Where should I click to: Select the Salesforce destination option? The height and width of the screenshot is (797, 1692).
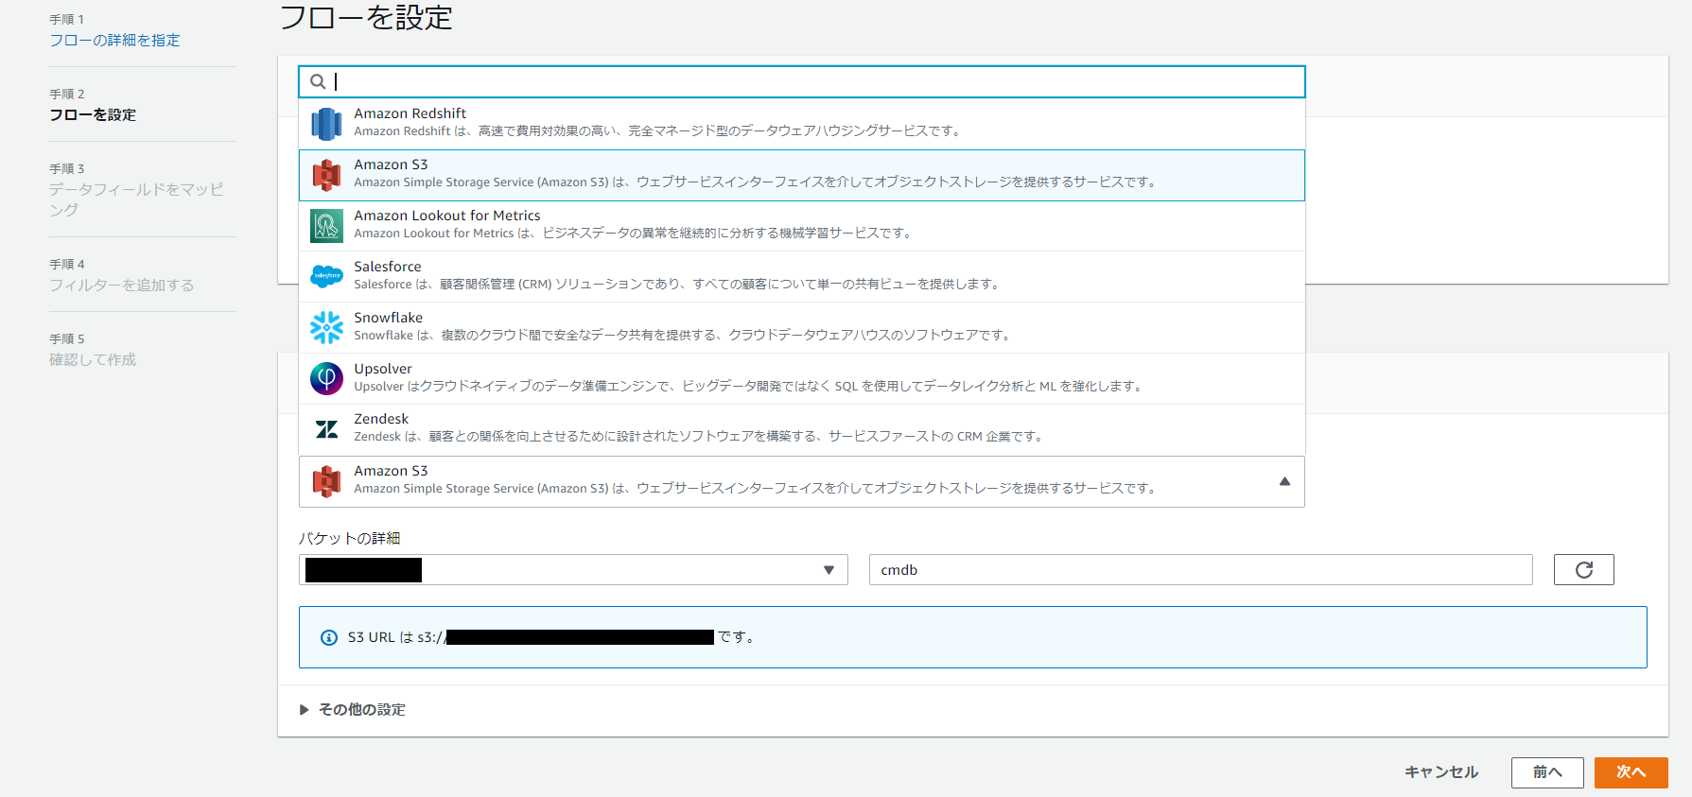tap(802, 276)
